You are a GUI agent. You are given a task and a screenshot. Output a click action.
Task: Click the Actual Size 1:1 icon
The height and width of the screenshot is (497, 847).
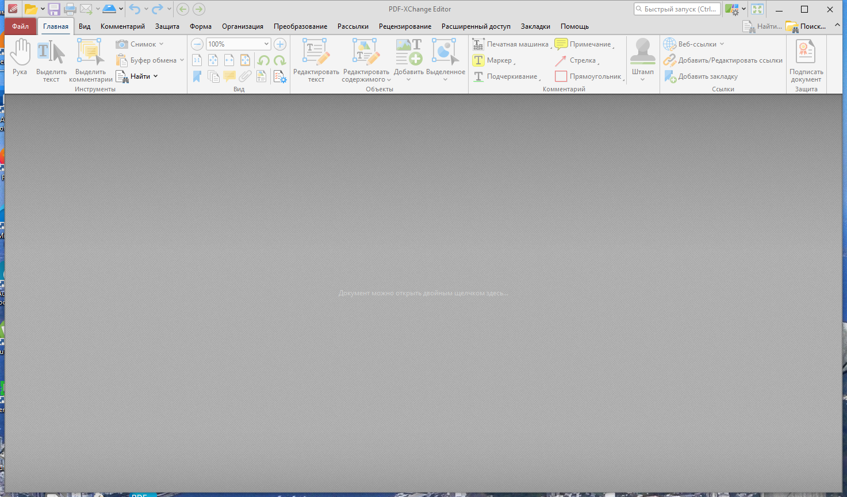pyautogui.click(x=197, y=60)
